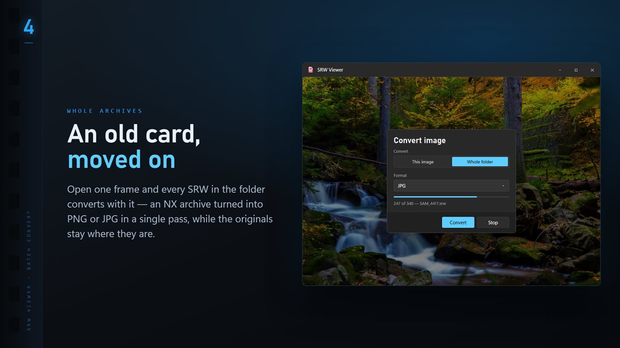
Task: Click the 'SRW Viewer' window title text
Action: tap(330, 70)
